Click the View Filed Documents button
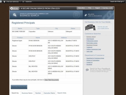This screenshot has height=95, width=126. (51, 80)
